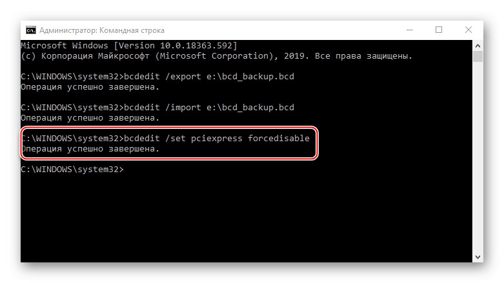Screen dimensions: 504x283
Task: Click the success message inside the red outline
Action: (x=90, y=149)
